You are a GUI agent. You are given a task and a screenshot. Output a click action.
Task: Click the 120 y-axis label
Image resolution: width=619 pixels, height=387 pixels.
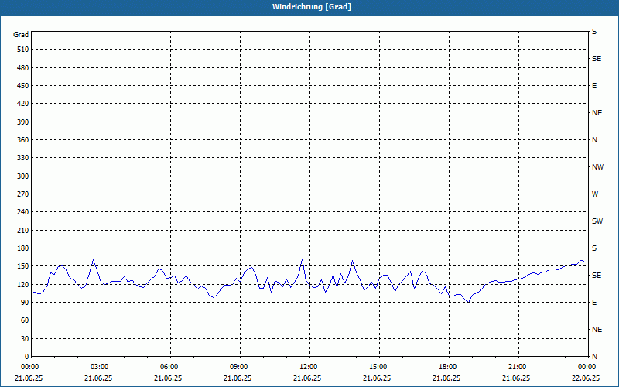pyautogui.click(x=23, y=284)
